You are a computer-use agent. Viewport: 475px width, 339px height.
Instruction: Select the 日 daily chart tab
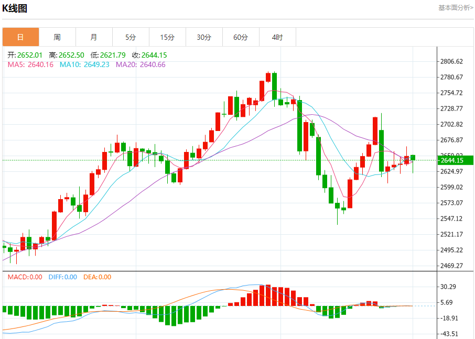click(20, 37)
